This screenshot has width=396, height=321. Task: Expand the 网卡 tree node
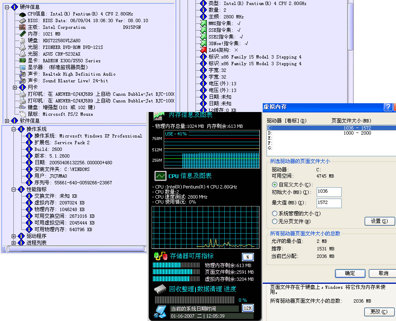(15, 87)
